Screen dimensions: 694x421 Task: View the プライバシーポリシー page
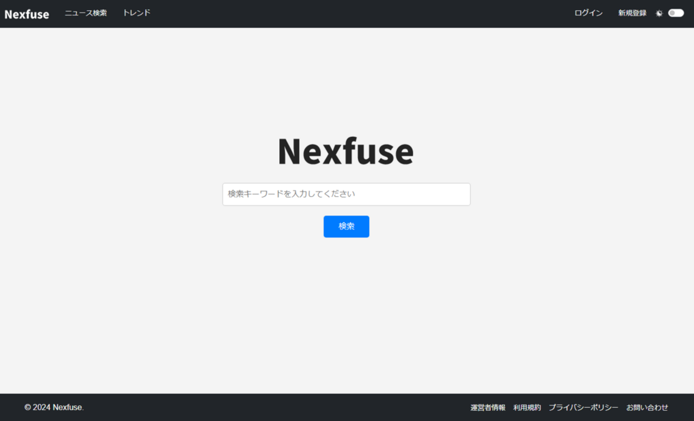tap(583, 408)
